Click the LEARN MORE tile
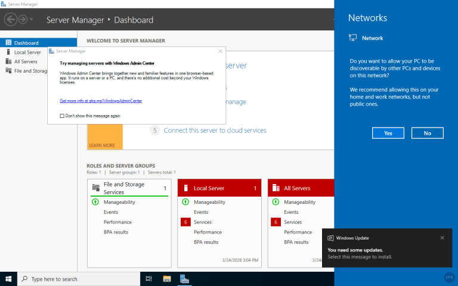 105,137
